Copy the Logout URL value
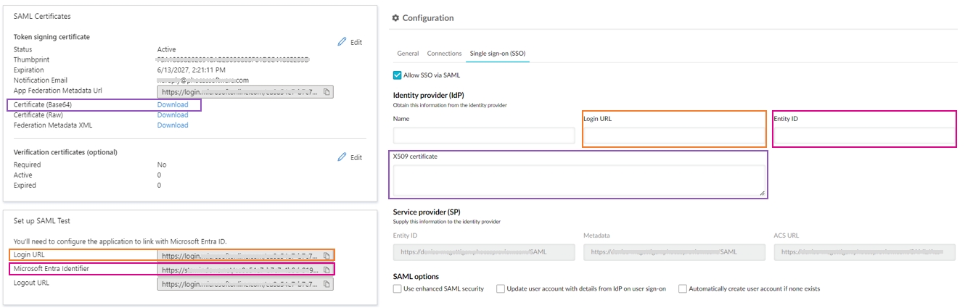Viewport: 965px width, 308px height. (327, 284)
